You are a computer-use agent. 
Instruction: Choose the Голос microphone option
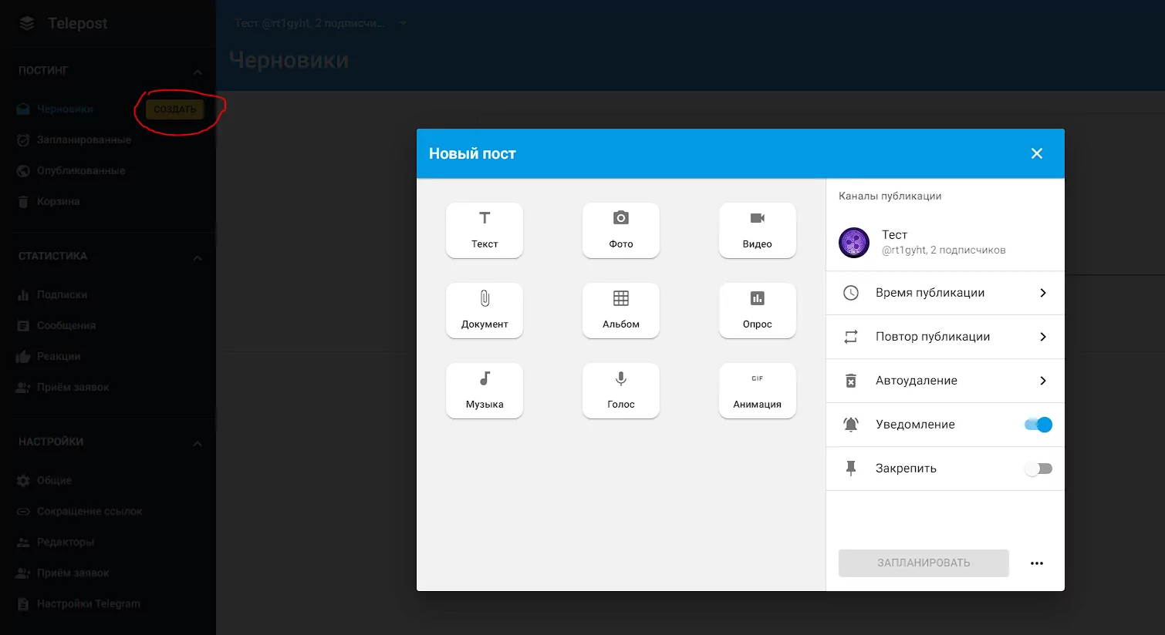click(x=620, y=390)
